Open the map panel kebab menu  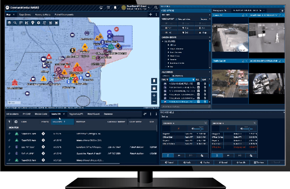tap(156, 14)
